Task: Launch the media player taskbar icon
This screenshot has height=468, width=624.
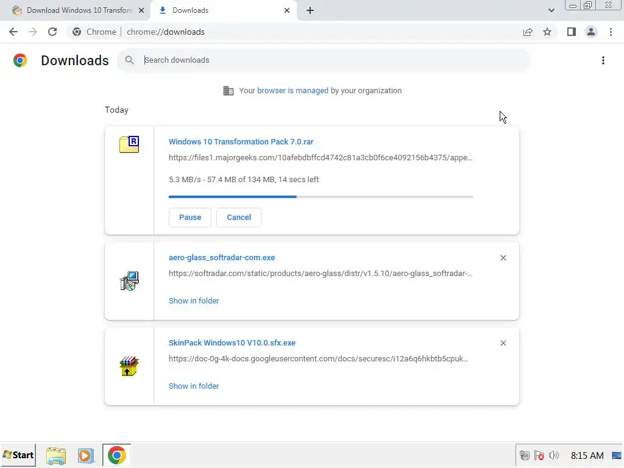Action: click(x=85, y=456)
